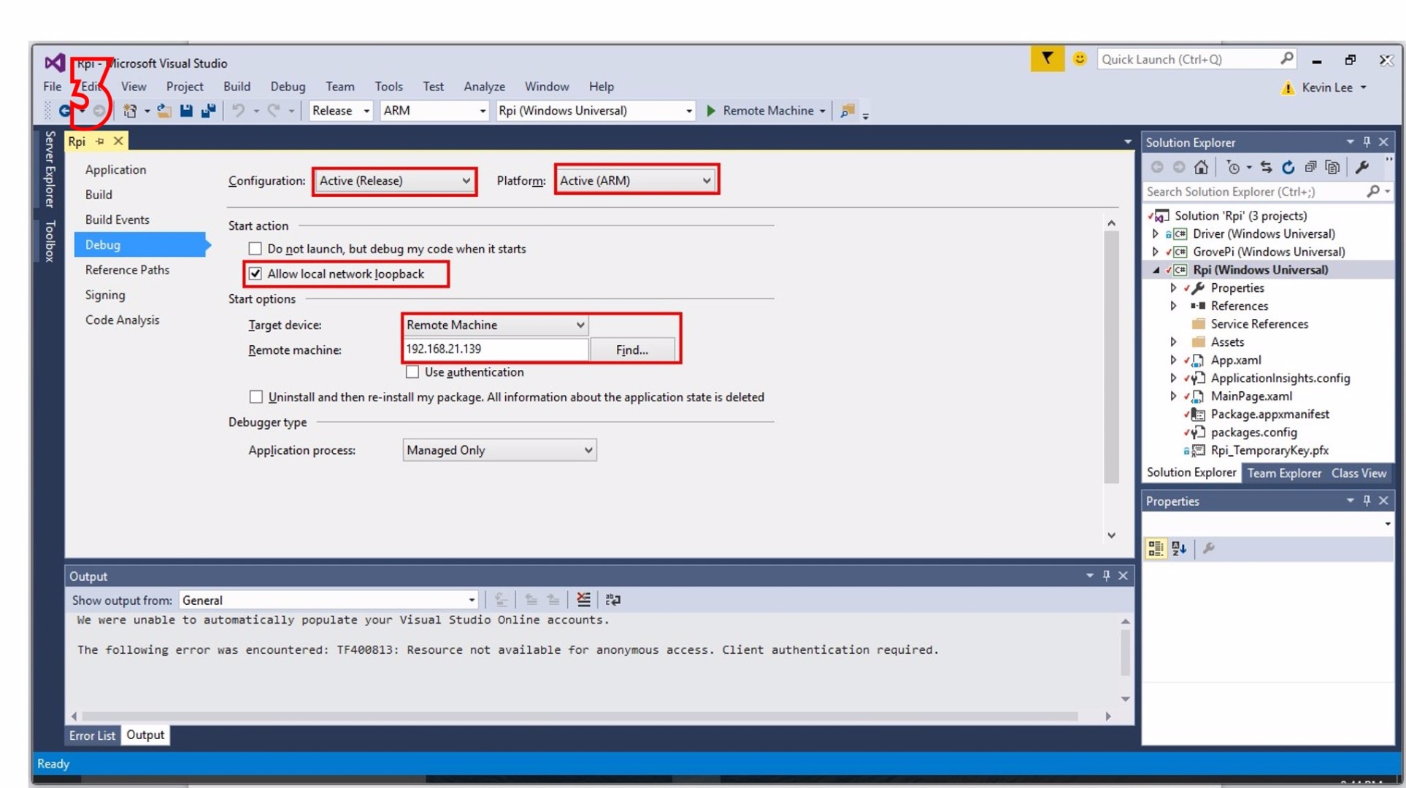The height and width of the screenshot is (788, 1406).
Task: Open the Debug menu
Action: [x=288, y=86]
